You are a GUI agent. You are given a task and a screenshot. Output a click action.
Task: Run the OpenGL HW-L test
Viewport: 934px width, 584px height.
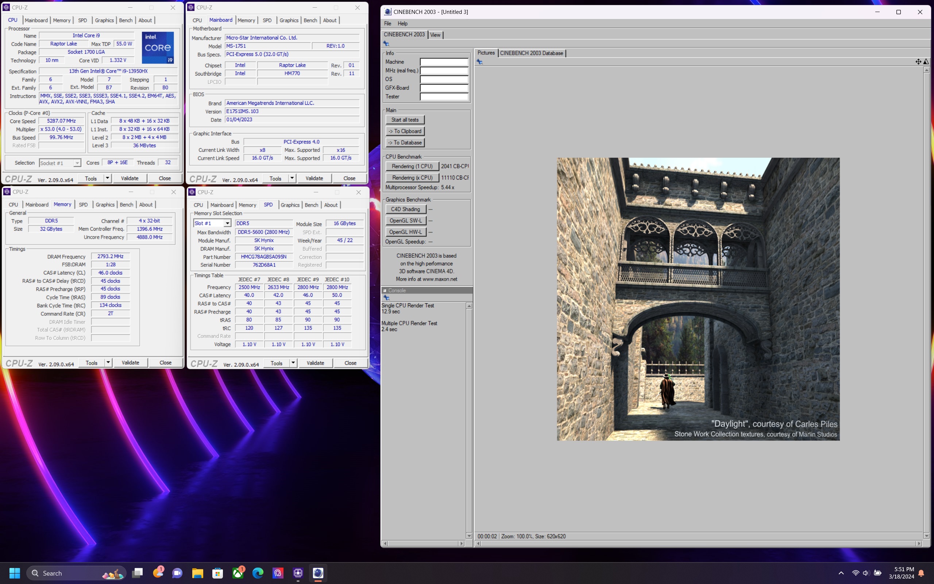click(x=406, y=232)
